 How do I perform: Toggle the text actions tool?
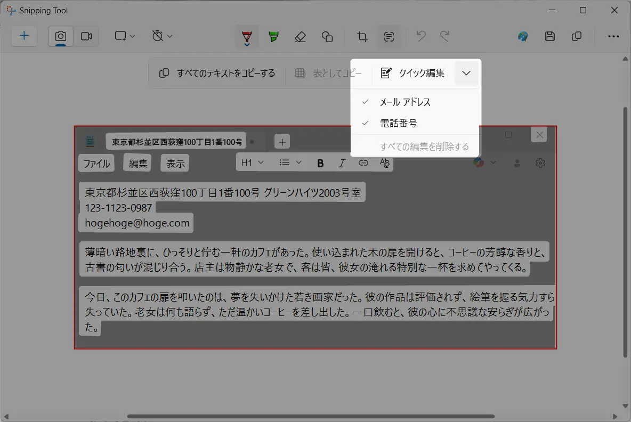click(x=389, y=37)
